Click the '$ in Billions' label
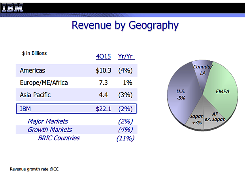The width and height of the screenshot is (245, 174). click(34, 53)
